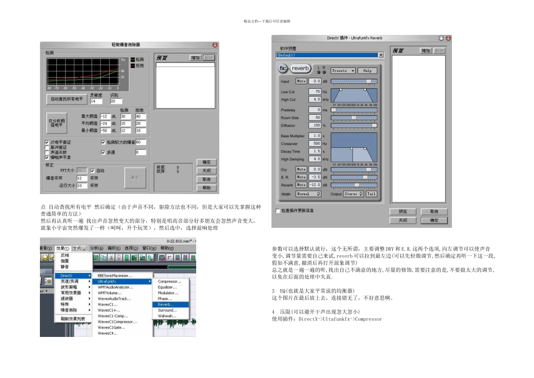The height and width of the screenshot is (378, 534).
Task: Open the 软件预置 (Default) combo box arrow
Action: pyautogui.click(x=381, y=55)
